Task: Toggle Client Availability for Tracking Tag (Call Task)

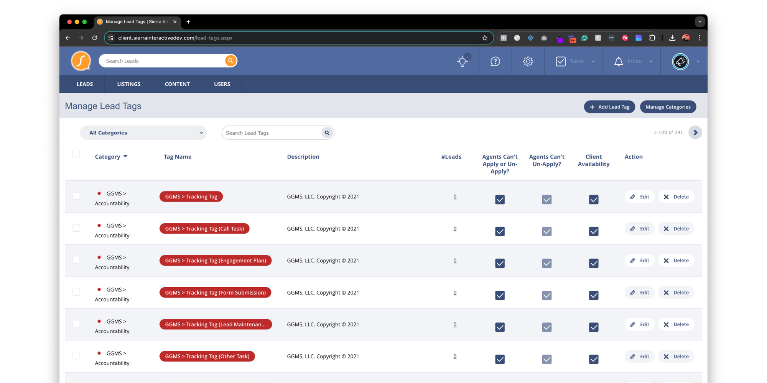Action: click(593, 231)
